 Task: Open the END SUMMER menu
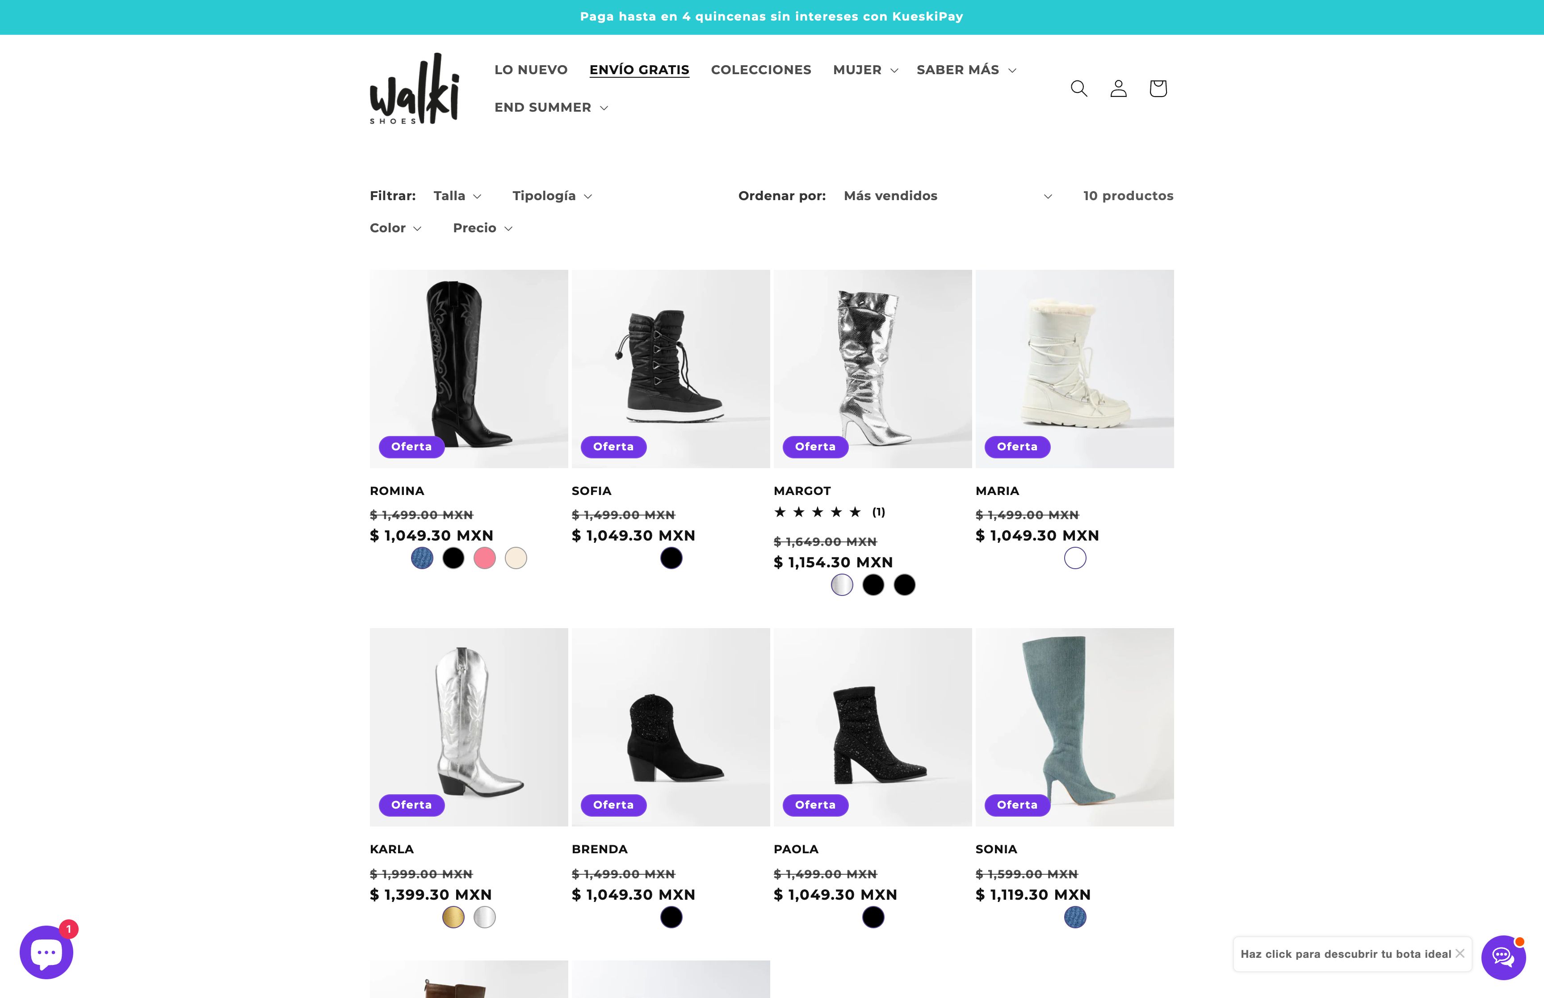pyautogui.click(x=551, y=108)
